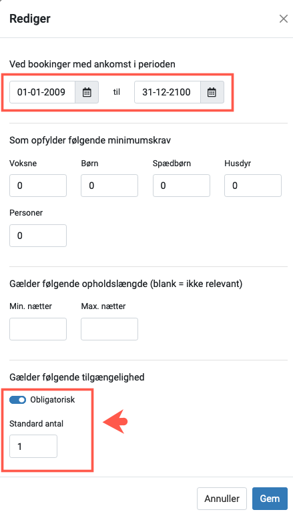This screenshot has width=293, height=516.
Task: Click the Min. nætter label
Action: click(31, 306)
